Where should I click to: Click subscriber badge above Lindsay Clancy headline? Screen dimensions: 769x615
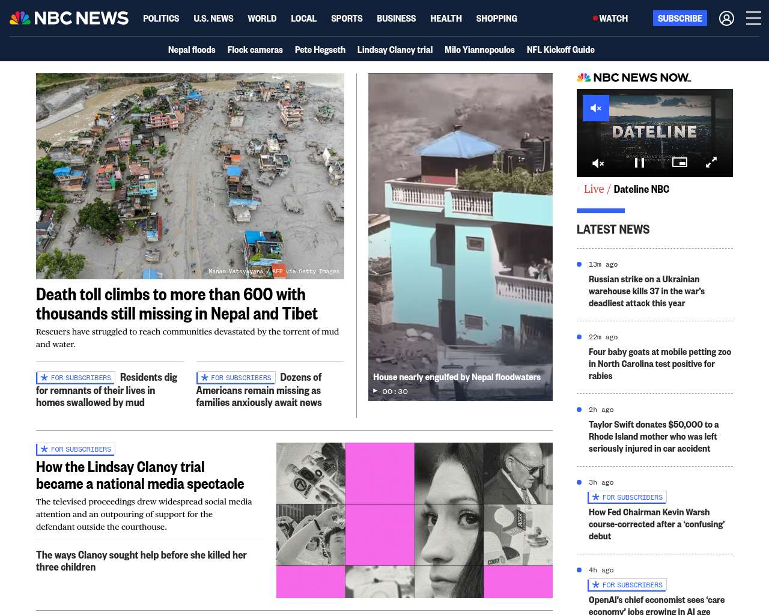76,449
